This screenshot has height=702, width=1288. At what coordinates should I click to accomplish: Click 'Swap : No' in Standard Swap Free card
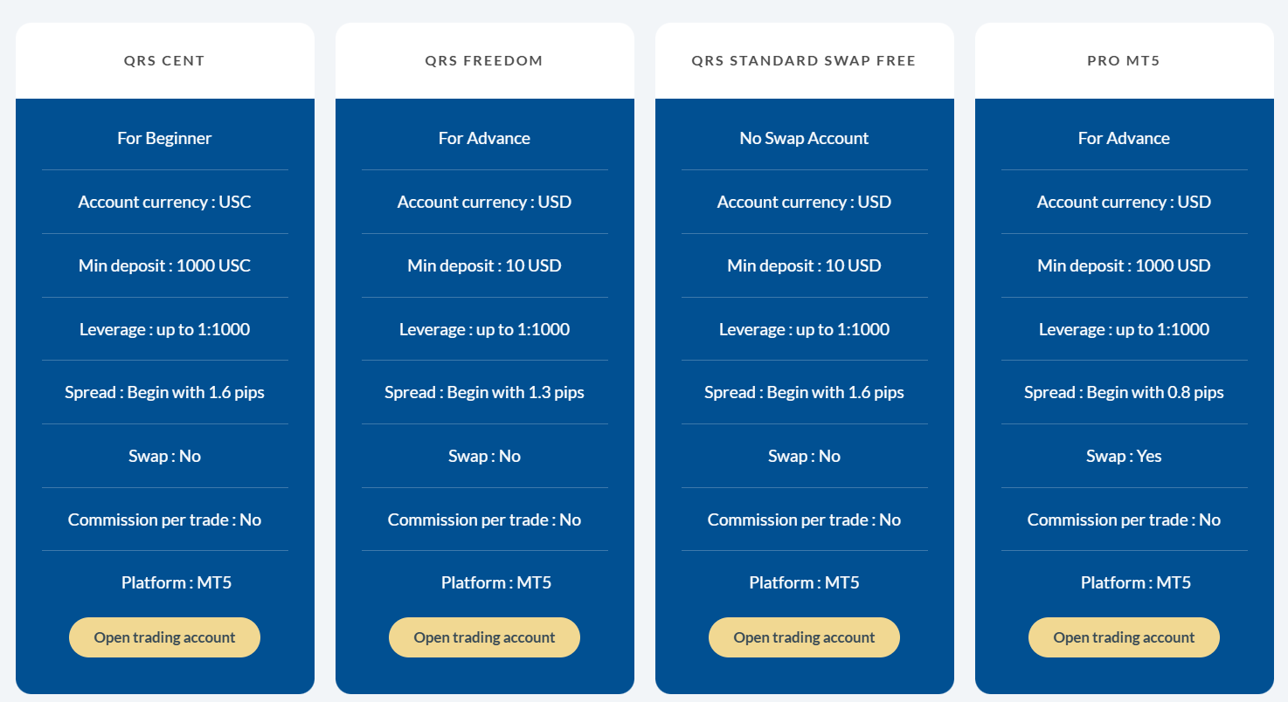click(804, 456)
